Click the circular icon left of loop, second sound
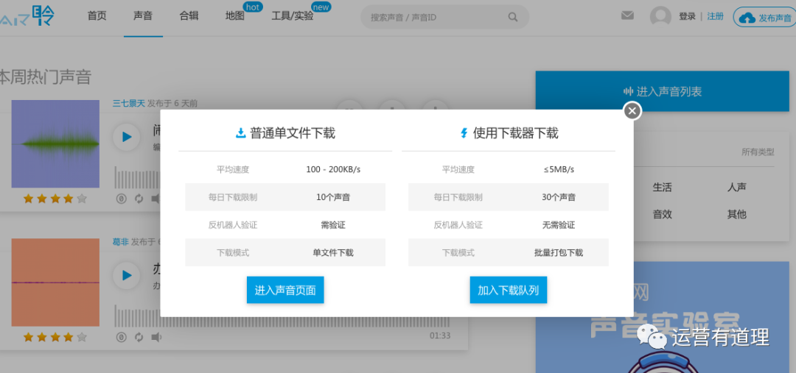The height and width of the screenshot is (373, 796). tap(121, 337)
